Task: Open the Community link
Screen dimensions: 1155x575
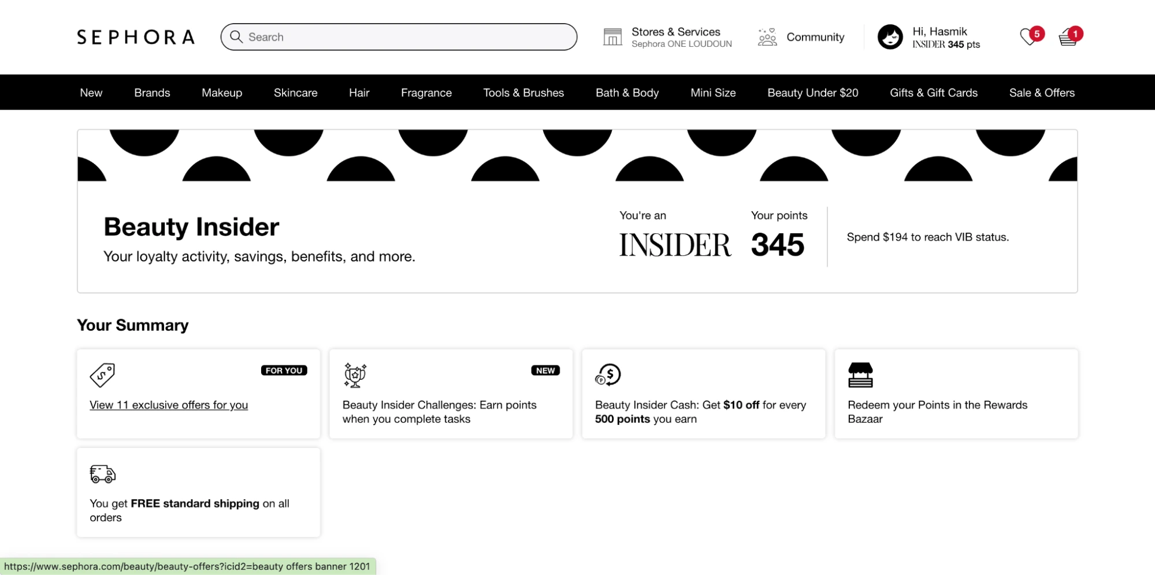Action: [x=815, y=37]
